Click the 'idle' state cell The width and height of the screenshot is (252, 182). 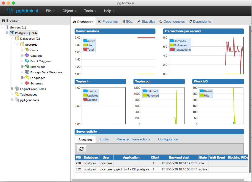[203, 163]
